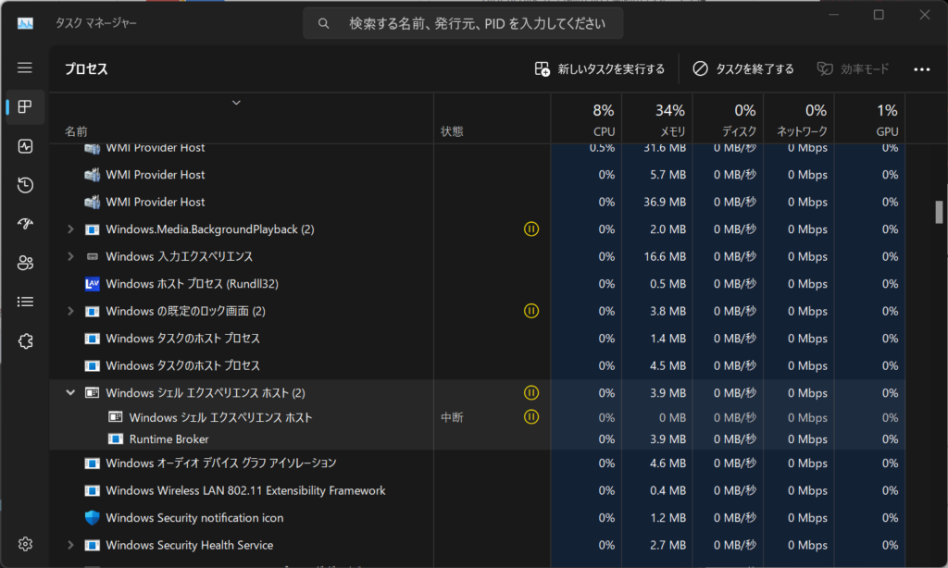Open the Details page list icon

point(25,302)
